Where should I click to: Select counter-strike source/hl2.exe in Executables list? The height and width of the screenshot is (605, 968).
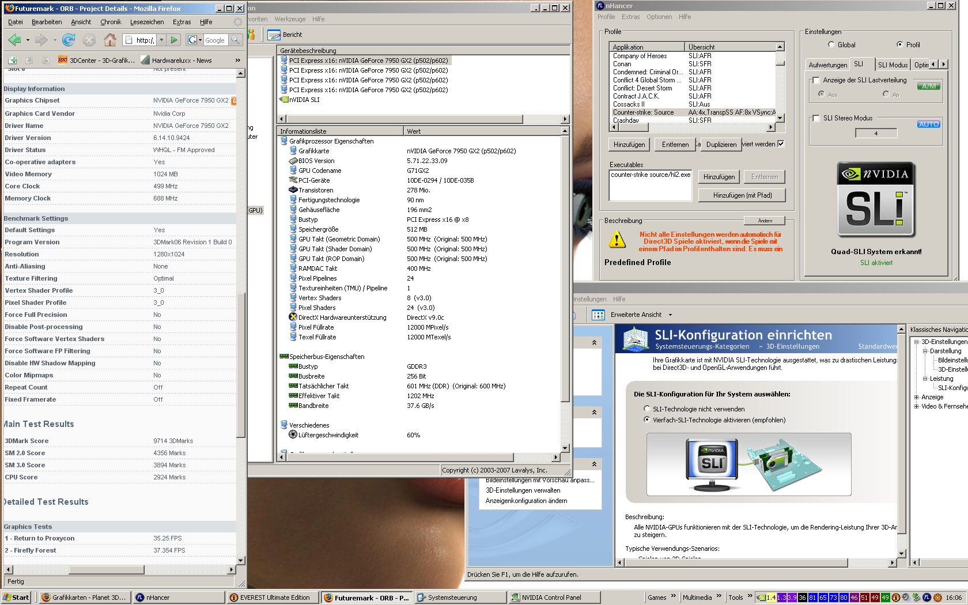click(651, 175)
